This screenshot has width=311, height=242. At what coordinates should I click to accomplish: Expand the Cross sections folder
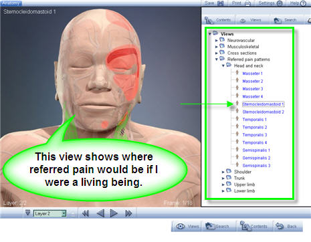tap(216, 53)
